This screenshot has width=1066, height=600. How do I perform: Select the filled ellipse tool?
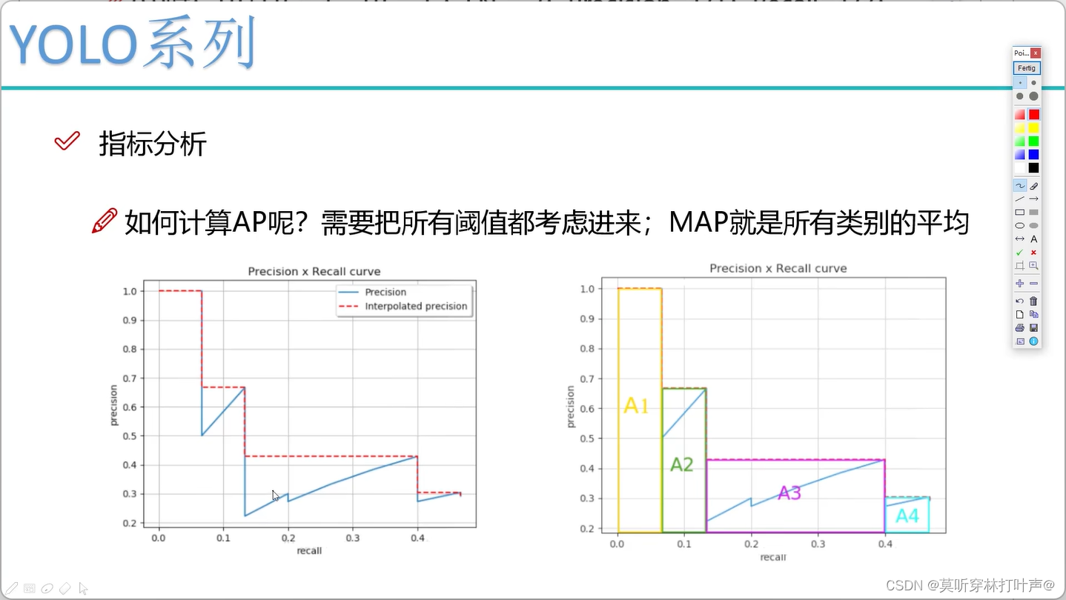pos(1033,225)
